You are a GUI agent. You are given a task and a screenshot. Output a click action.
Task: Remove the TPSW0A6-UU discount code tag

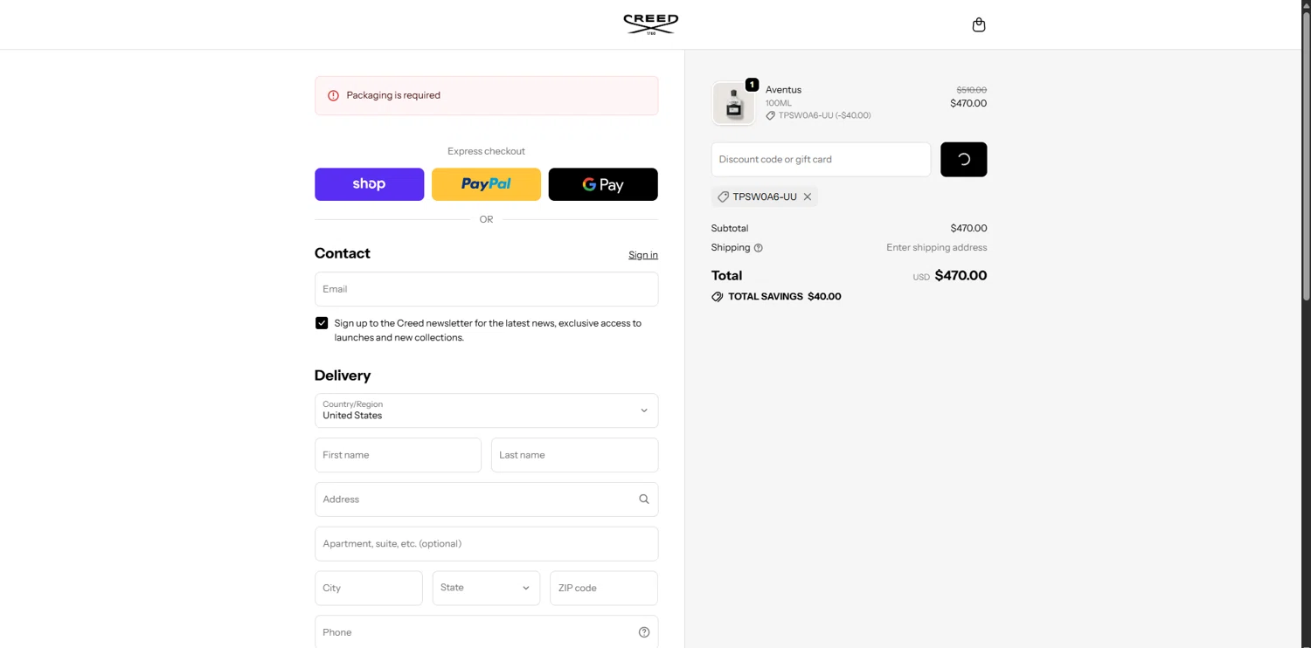(808, 197)
